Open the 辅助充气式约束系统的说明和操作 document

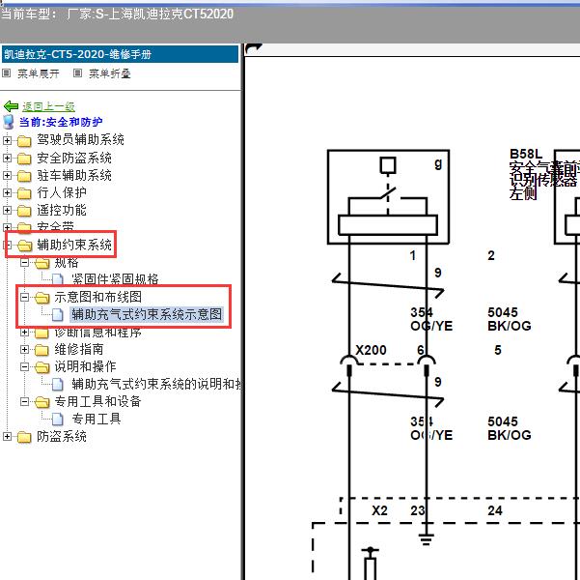click(157, 384)
